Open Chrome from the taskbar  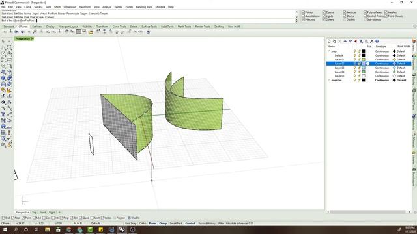[x=69, y=229]
